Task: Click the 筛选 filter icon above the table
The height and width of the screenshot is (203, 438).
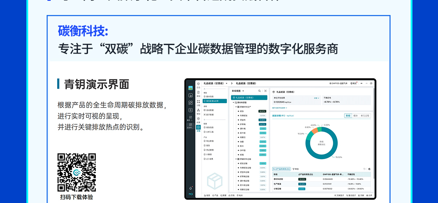Action: [x=295, y=168]
